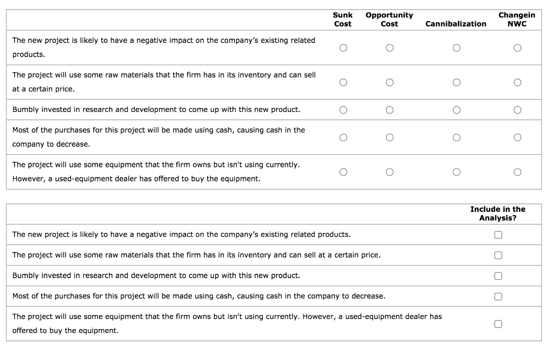Choose Sunk Cost for cash purchases row
Image resolution: width=556 pixels, height=346 pixels.
[x=343, y=137]
